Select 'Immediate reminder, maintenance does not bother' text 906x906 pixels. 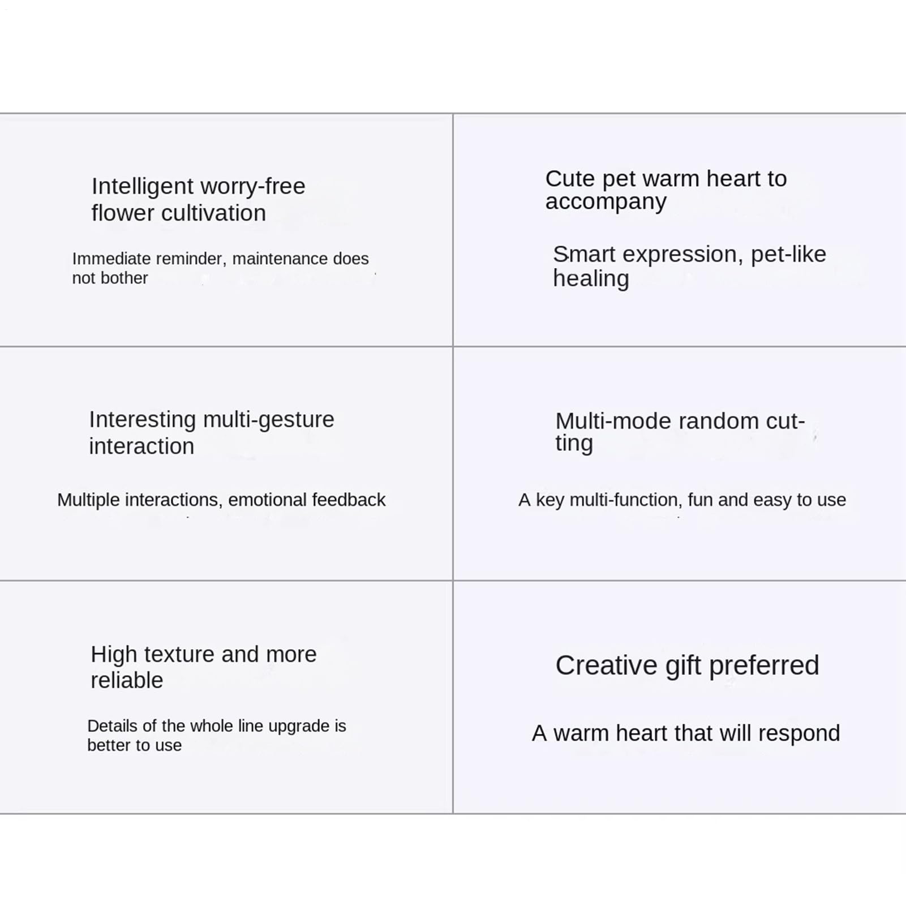220,268
